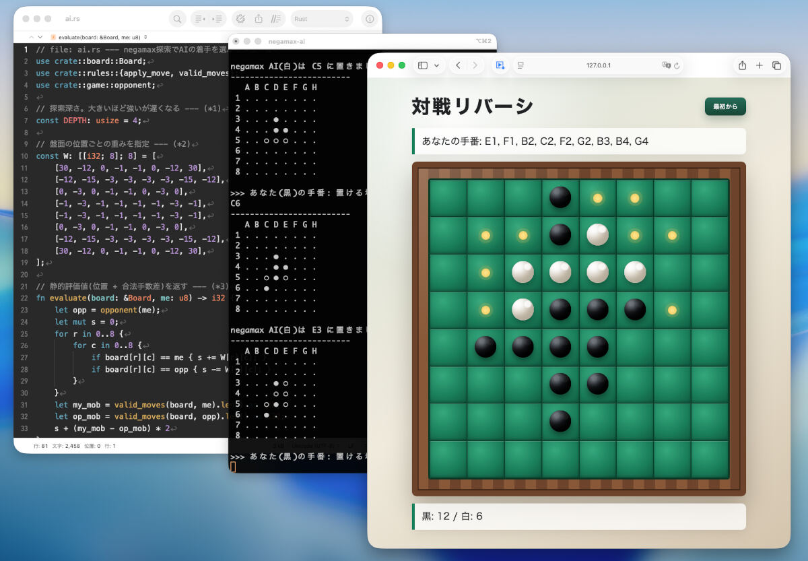Click the white disc at F3

coord(634,271)
